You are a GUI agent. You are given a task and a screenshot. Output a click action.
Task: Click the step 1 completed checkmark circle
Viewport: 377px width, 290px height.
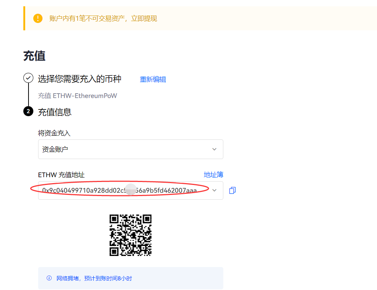pos(28,78)
